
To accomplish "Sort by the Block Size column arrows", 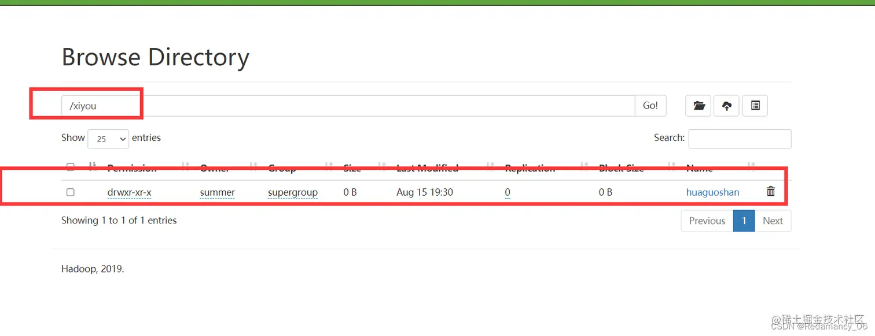I will (672, 167).
